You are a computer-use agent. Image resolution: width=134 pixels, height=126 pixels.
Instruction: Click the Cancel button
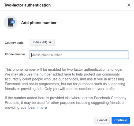point(102,120)
